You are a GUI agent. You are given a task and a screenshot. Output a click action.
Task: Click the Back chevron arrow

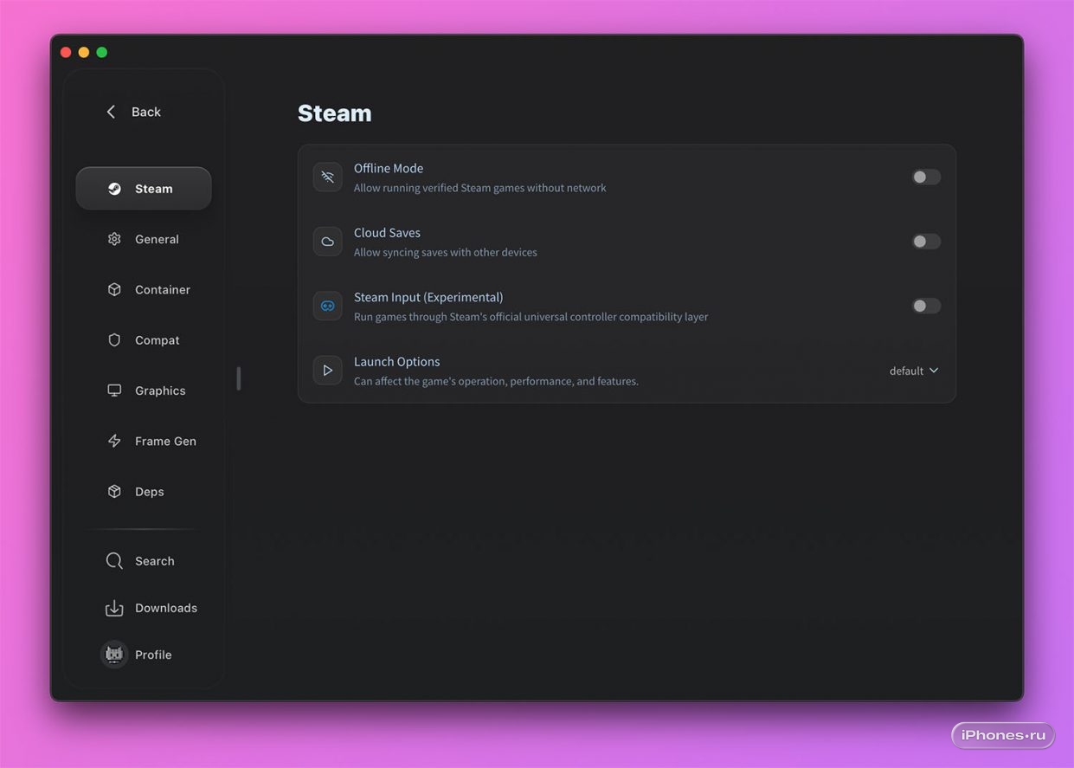coord(111,112)
